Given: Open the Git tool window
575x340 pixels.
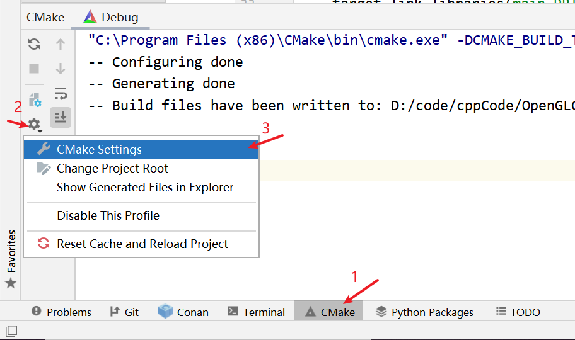Looking at the screenshot, I should tap(124, 312).
